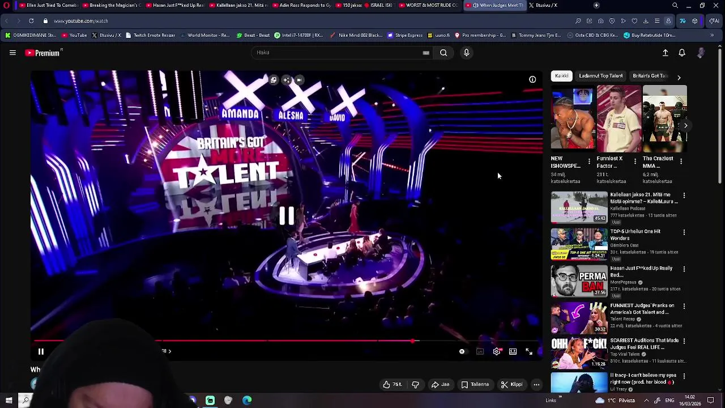Open TOP-5 Urheilun One Hit Wonders video
This screenshot has width=725, height=408.
coord(579,244)
